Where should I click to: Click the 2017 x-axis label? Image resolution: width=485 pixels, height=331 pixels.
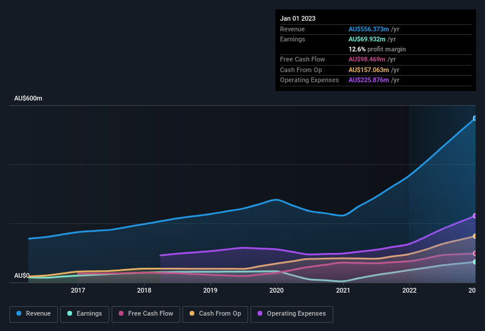[x=78, y=290]
